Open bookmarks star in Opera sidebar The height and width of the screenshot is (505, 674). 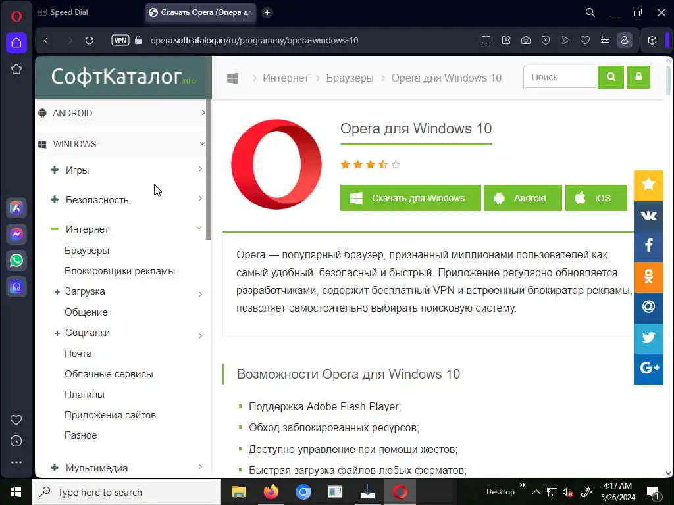[x=16, y=68]
